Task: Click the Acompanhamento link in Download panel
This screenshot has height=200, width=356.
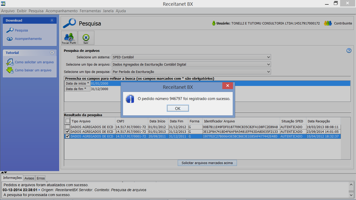Action: [28, 39]
